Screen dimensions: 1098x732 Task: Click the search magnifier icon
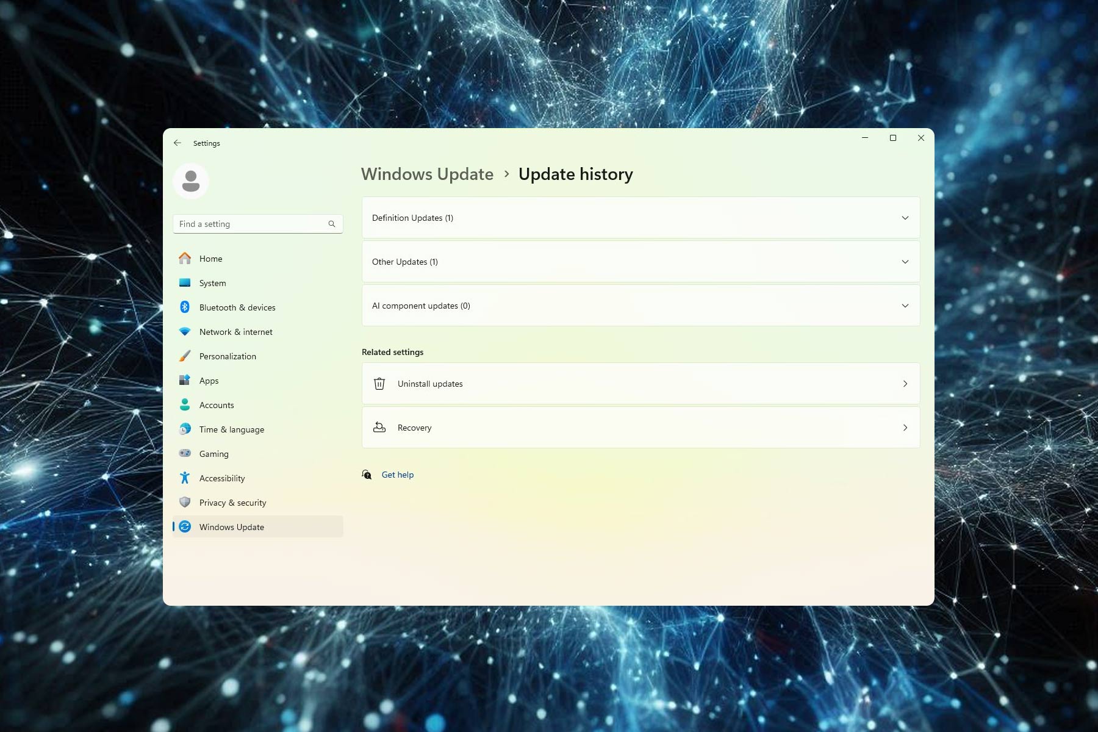332,224
